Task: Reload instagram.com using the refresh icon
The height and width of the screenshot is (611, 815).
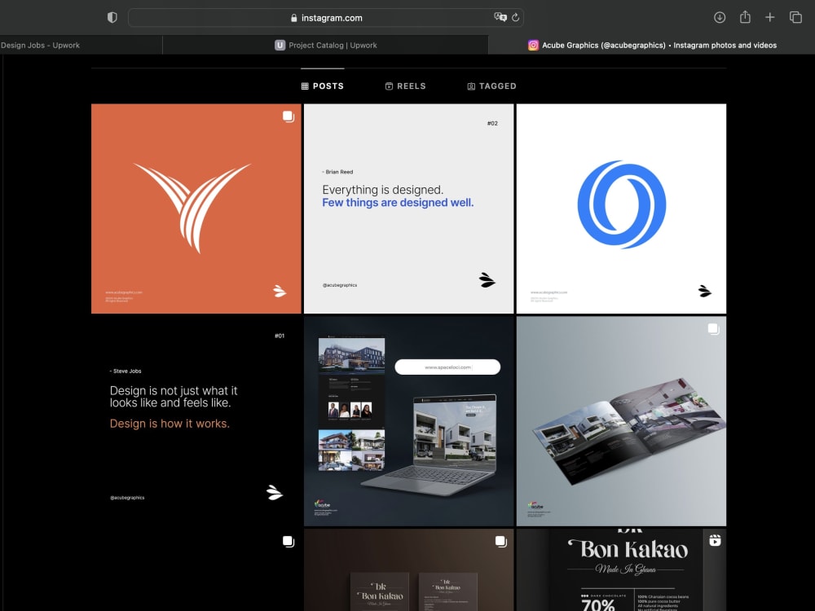Action: 517,17
